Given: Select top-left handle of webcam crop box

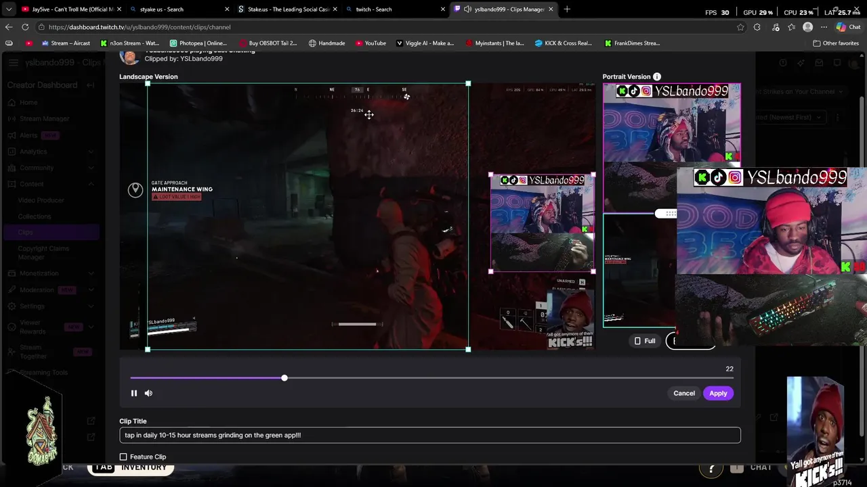Looking at the screenshot, I should (x=491, y=175).
